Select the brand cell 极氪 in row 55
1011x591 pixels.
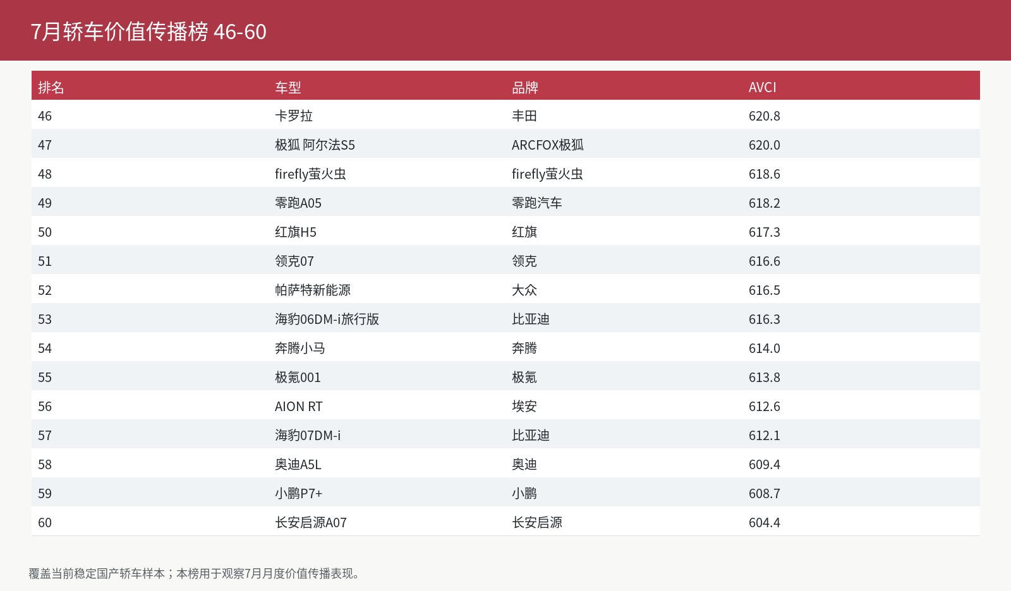click(524, 378)
